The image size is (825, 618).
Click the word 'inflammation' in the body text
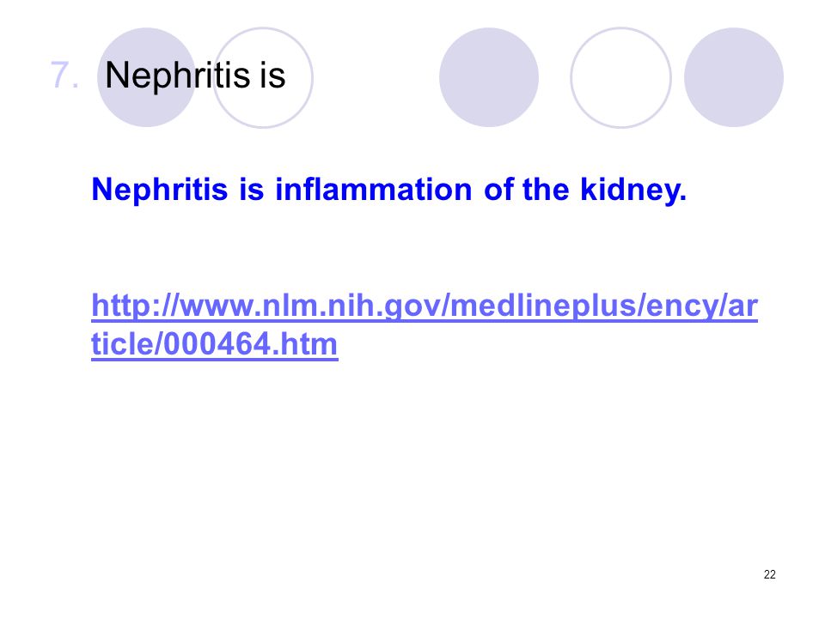pos(374,189)
